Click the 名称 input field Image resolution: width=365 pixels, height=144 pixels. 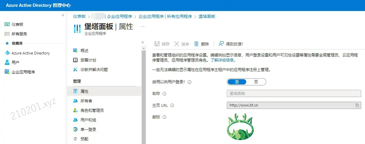click(294, 93)
